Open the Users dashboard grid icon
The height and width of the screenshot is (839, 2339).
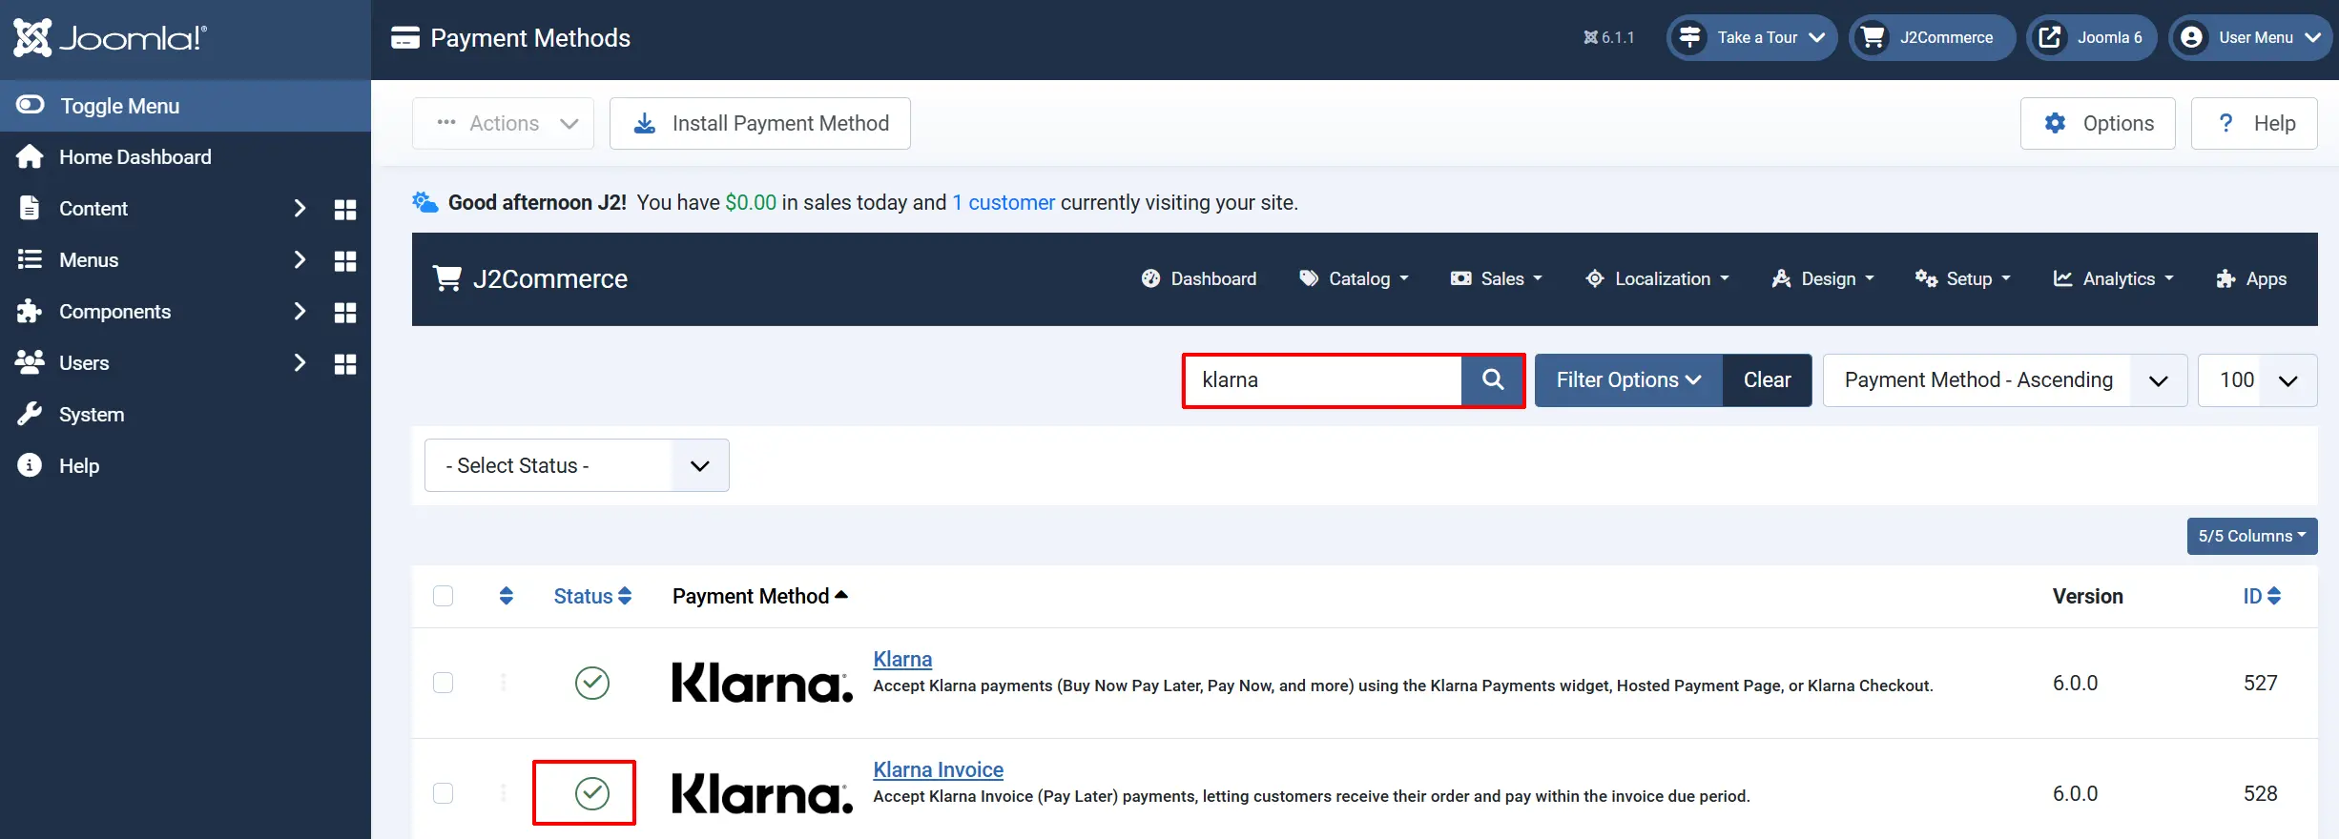(345, 364)
